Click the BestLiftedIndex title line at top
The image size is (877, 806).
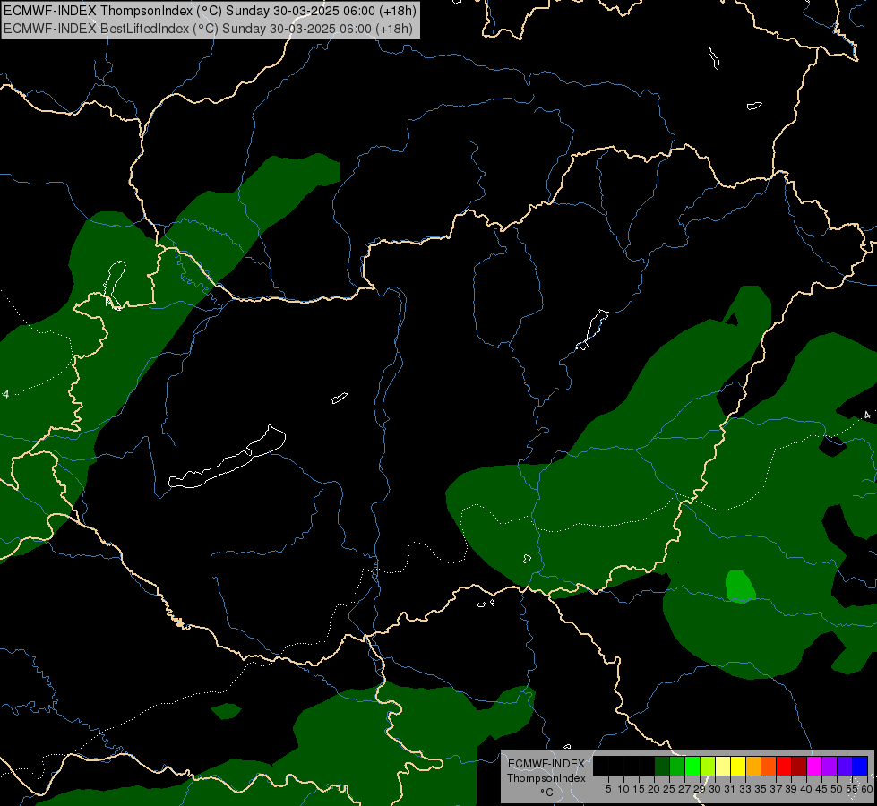coord(208,29)
